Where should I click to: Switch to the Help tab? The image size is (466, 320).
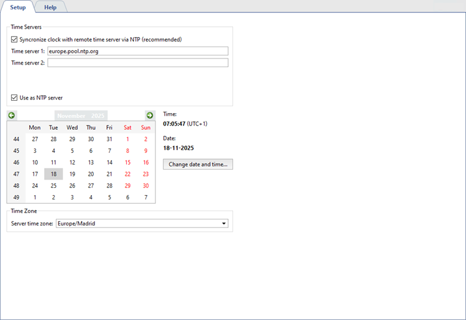(x=50, y=7)
